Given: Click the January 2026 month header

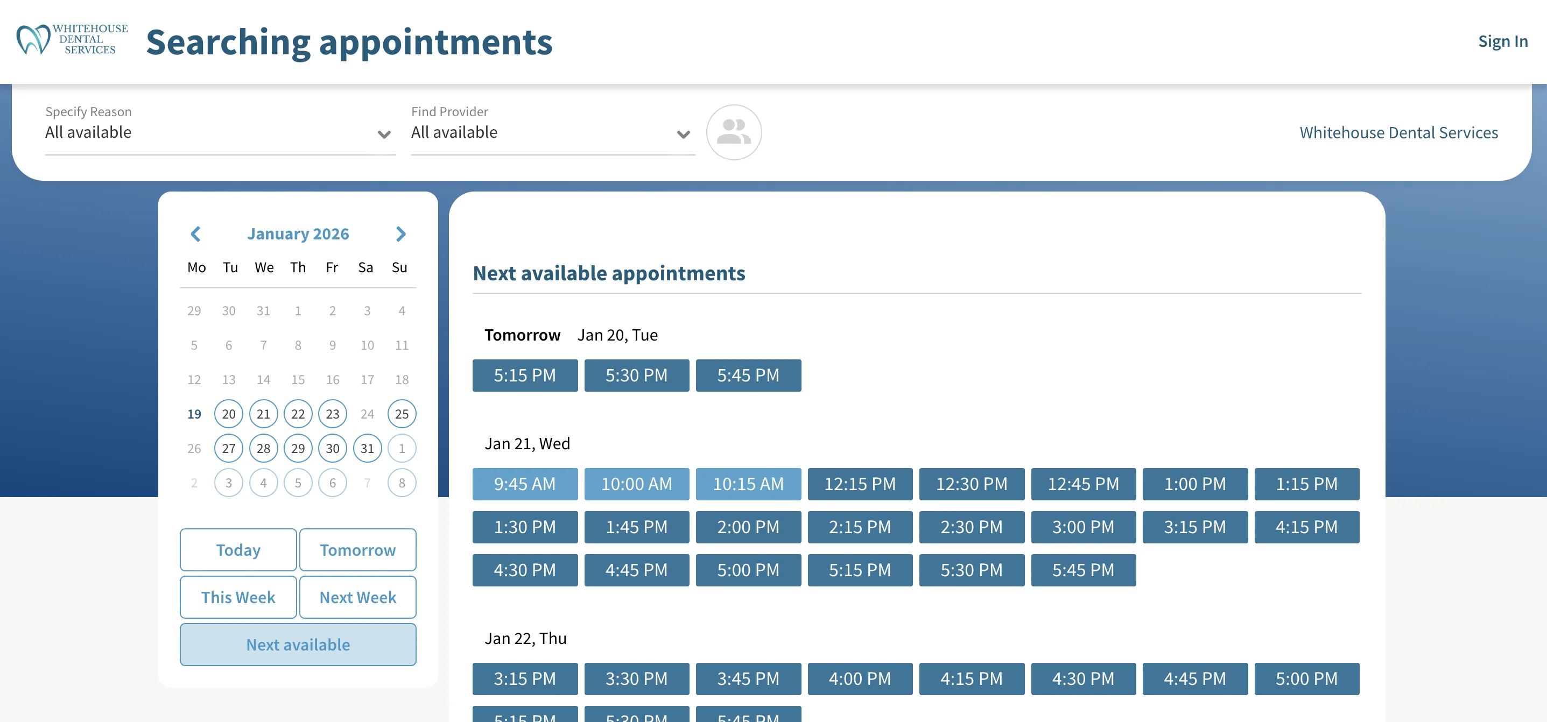Looking at the screenshot, I should pyautogui.click(x=298, y=234).
